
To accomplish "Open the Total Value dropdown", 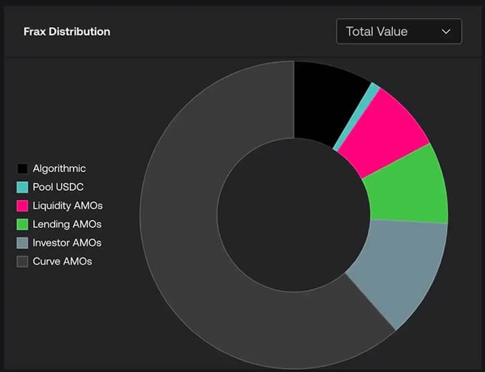I will click(x=399, y=31).
